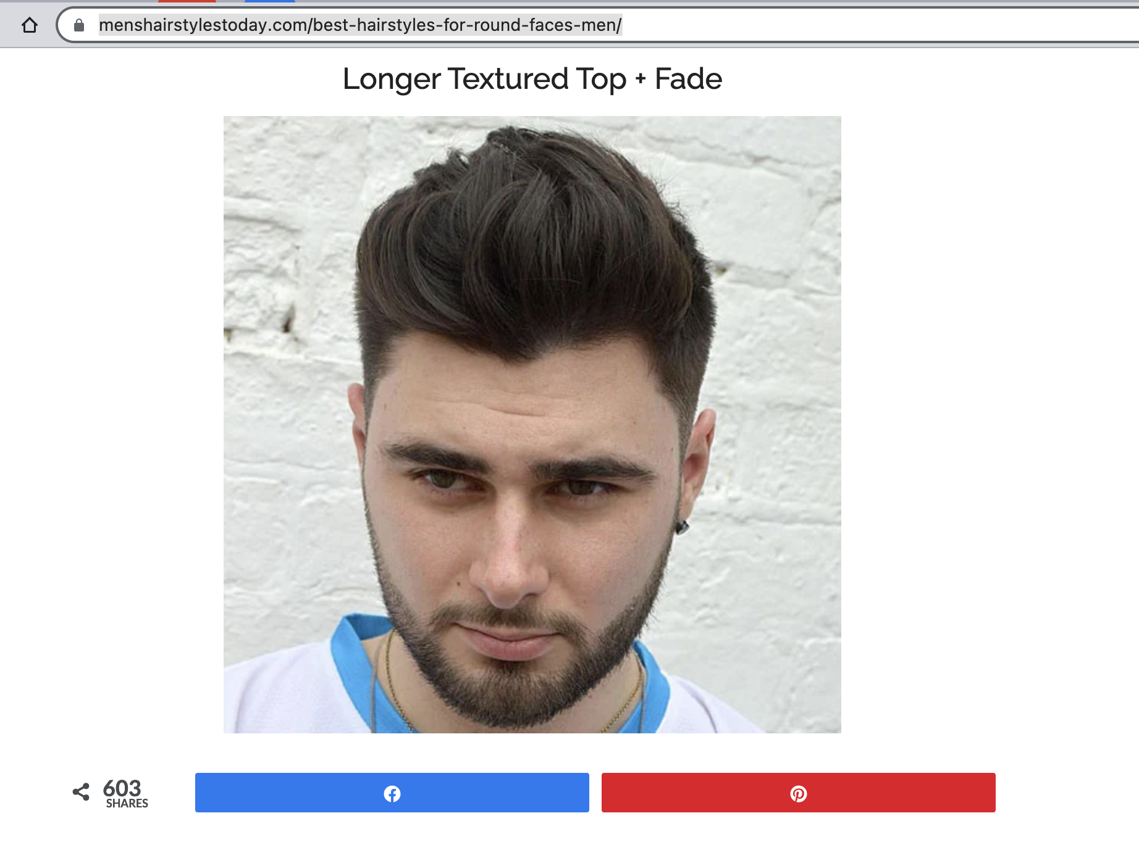Share on Facebook using the blue button
Viewport: 1139px width, 842px height.
(x=392, y=793)
